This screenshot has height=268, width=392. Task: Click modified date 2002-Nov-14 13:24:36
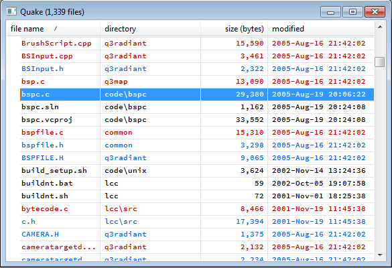(x=319, y=171)
